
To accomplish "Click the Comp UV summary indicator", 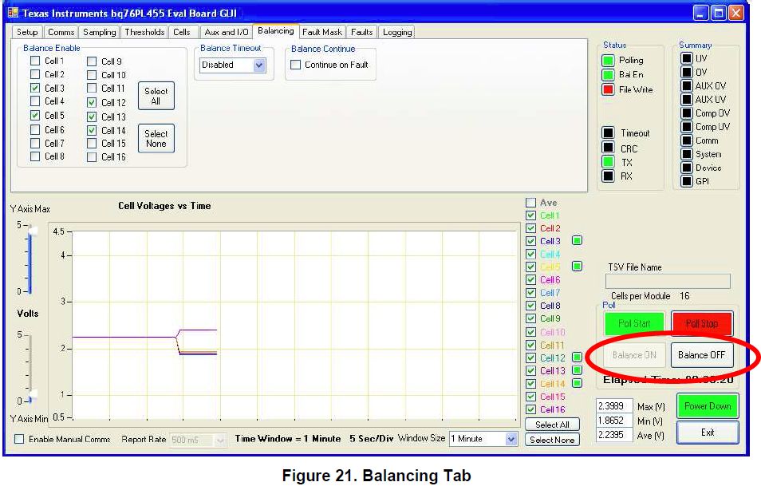I will coord(686,126).
